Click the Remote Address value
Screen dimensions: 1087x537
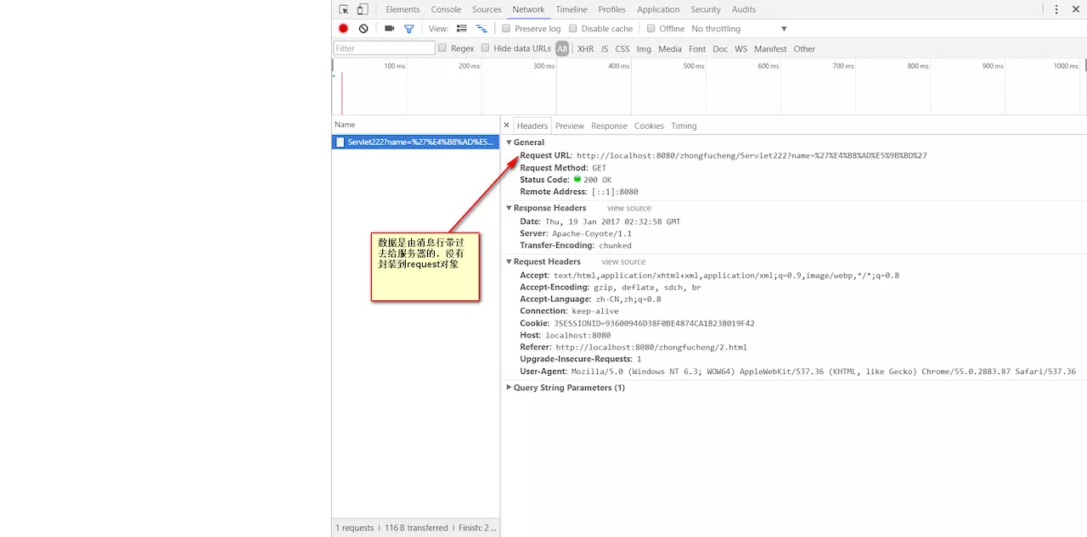pos(615,192)
